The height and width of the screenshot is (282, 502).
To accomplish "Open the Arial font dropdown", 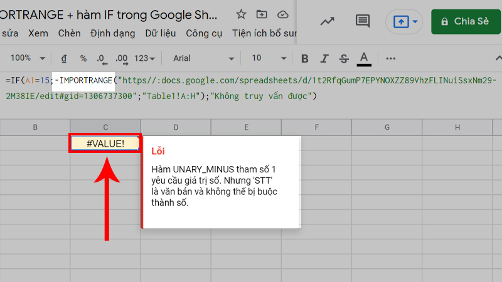I will [203, 58].
